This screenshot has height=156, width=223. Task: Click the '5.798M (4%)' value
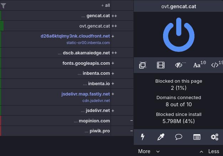pos(179,121)
